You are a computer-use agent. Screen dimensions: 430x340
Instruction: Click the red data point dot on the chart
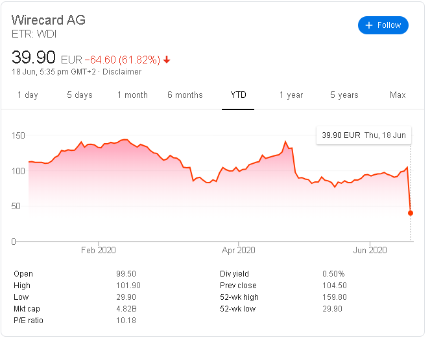tap(411, 213)
